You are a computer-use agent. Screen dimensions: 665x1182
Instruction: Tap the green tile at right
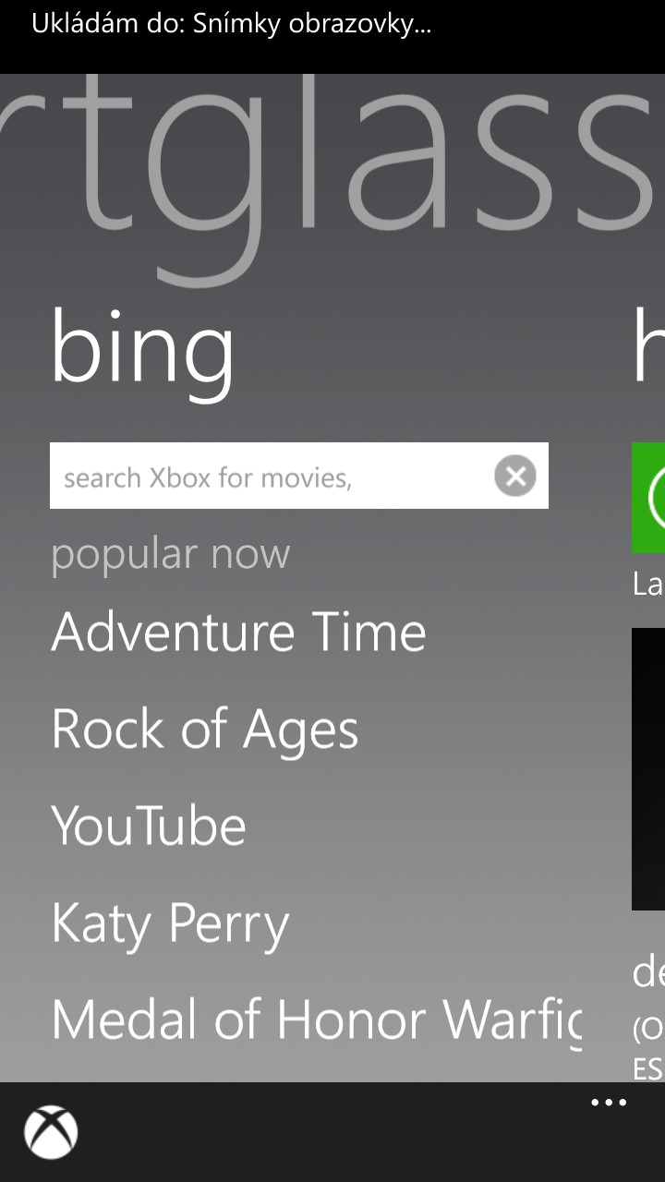pyautogui.click(x=648, y=498)
